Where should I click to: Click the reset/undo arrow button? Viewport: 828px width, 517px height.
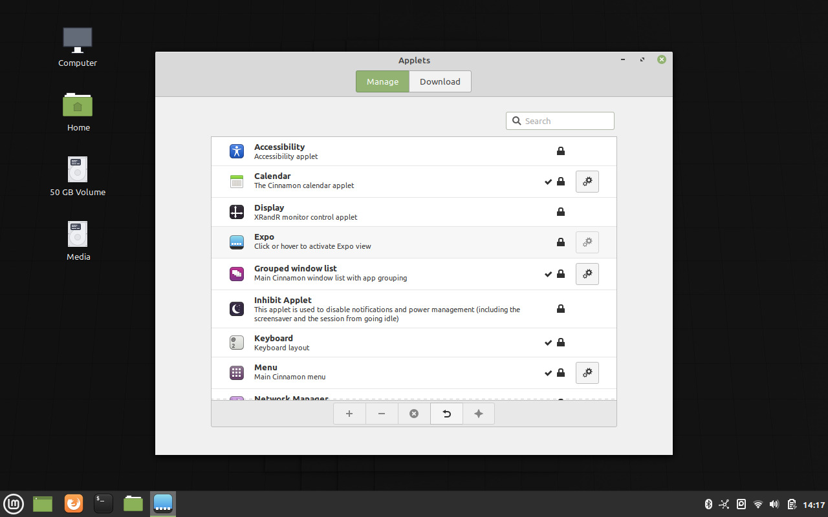click(x=446, y=414)
